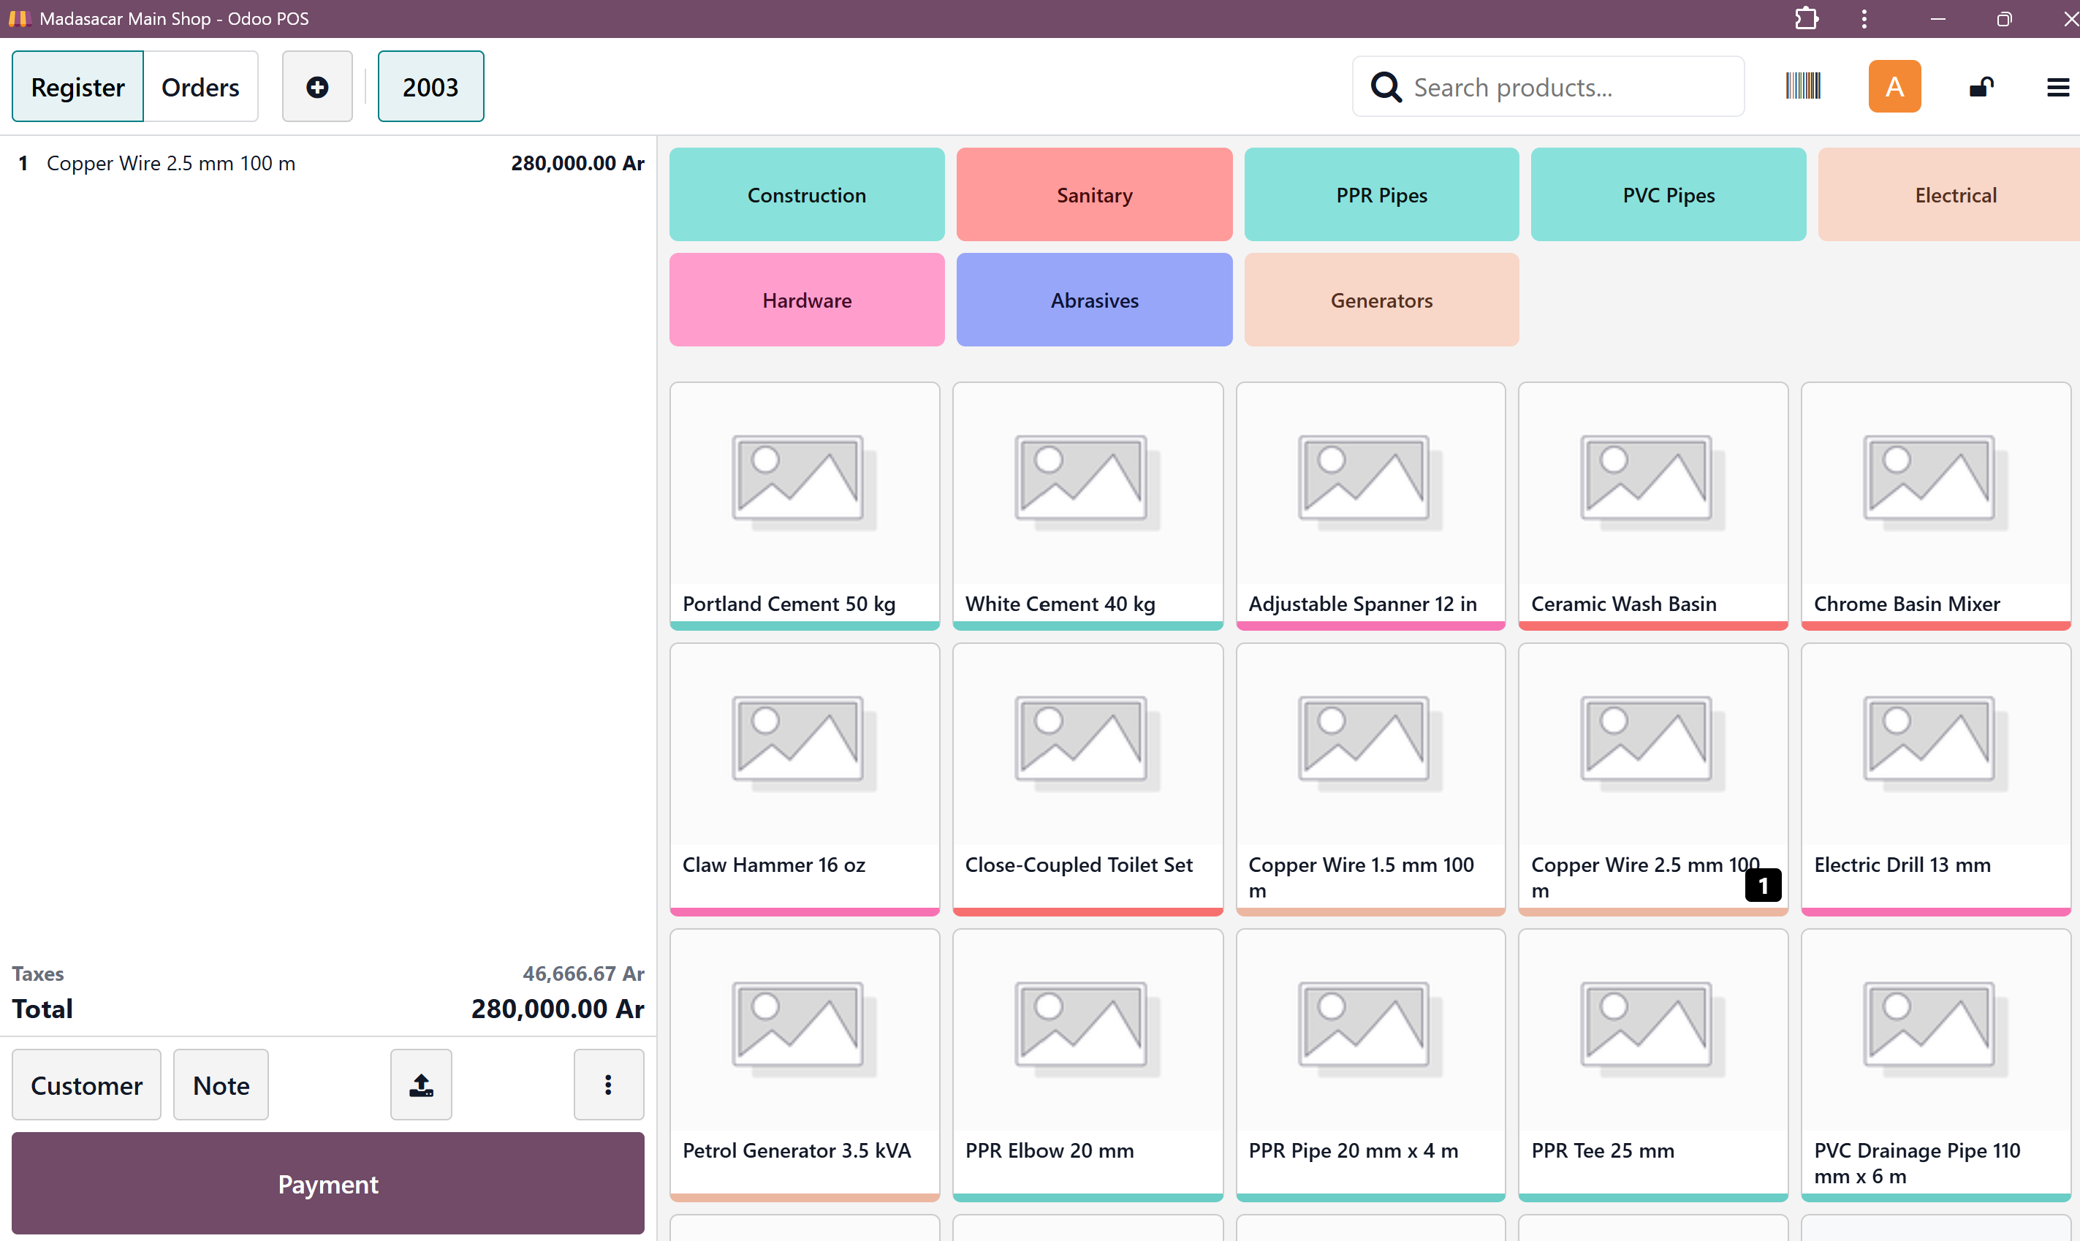Open the title bar three-dot menu
The image size is (2080, 1241).
(x=1864, y=18)
